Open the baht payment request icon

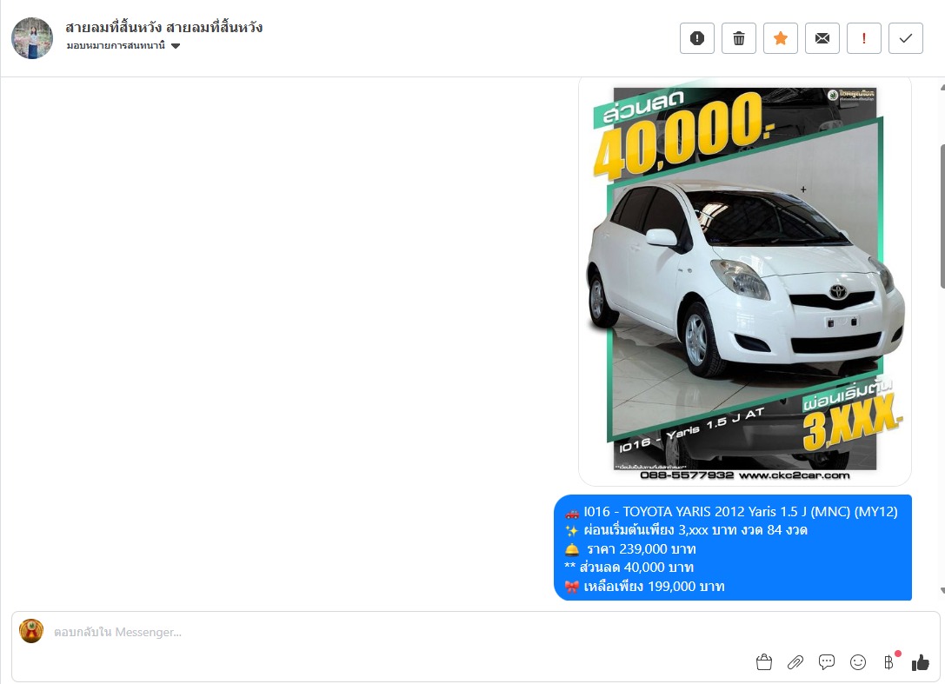[889, 662]
